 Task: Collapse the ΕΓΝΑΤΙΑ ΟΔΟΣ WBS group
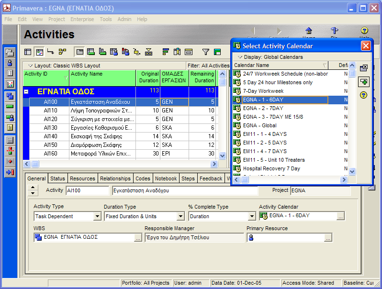[x=26, y=92]
